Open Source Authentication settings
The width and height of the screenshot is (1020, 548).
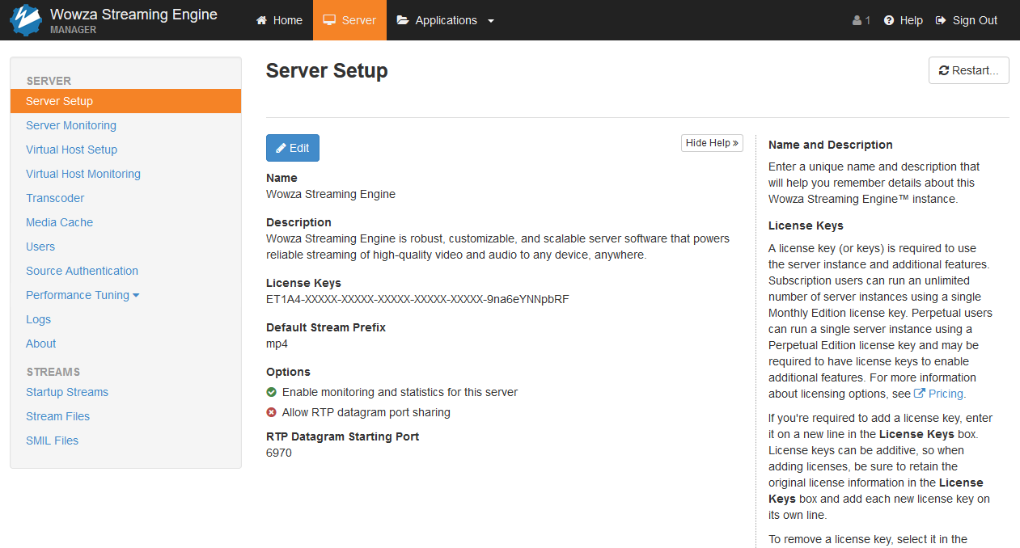[82, 271]
